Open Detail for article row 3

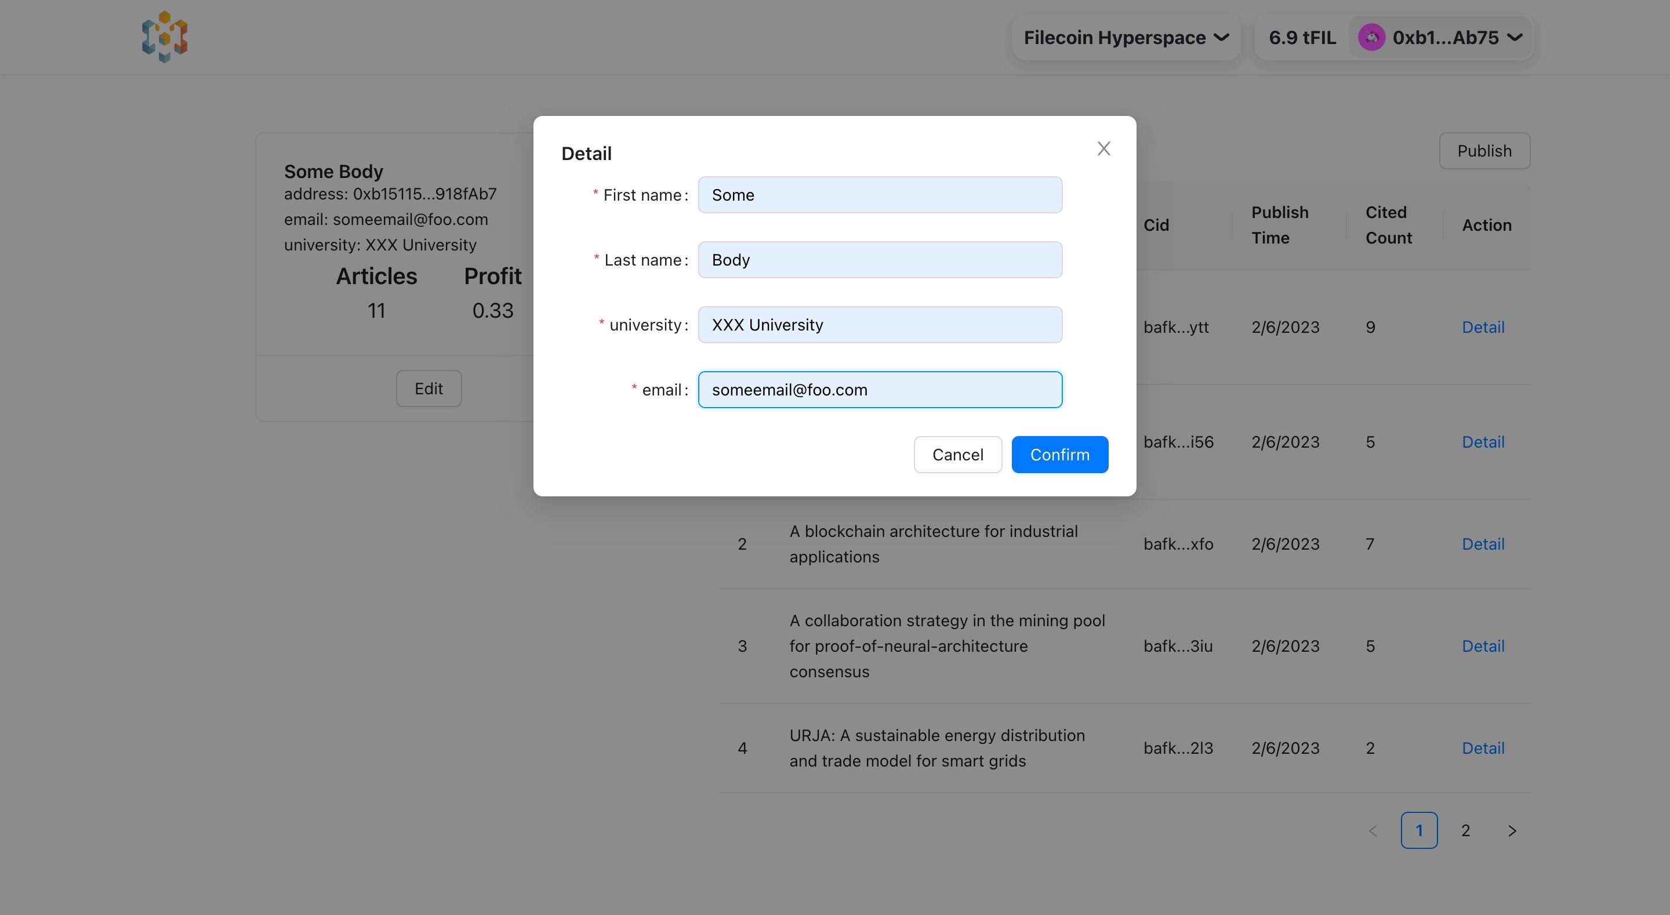click(x=1483, y=647)
